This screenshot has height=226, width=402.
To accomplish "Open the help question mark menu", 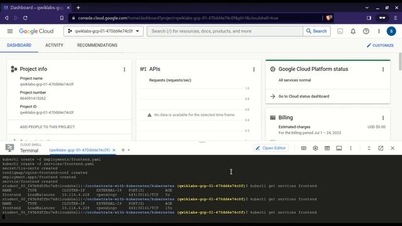I will [366, 31].
